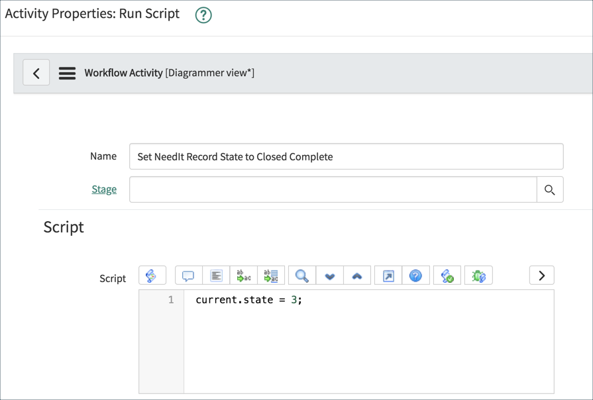Open the Stage field link

(x=103, y=189)
